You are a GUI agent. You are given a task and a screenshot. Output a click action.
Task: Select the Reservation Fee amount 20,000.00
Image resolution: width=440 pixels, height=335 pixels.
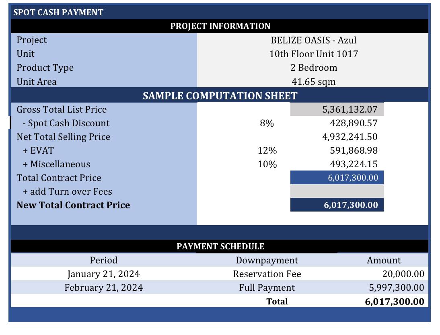[403, 274]
